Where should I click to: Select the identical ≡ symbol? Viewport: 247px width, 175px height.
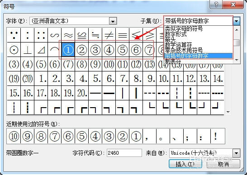pyautogui.click(x=123, y=35)
